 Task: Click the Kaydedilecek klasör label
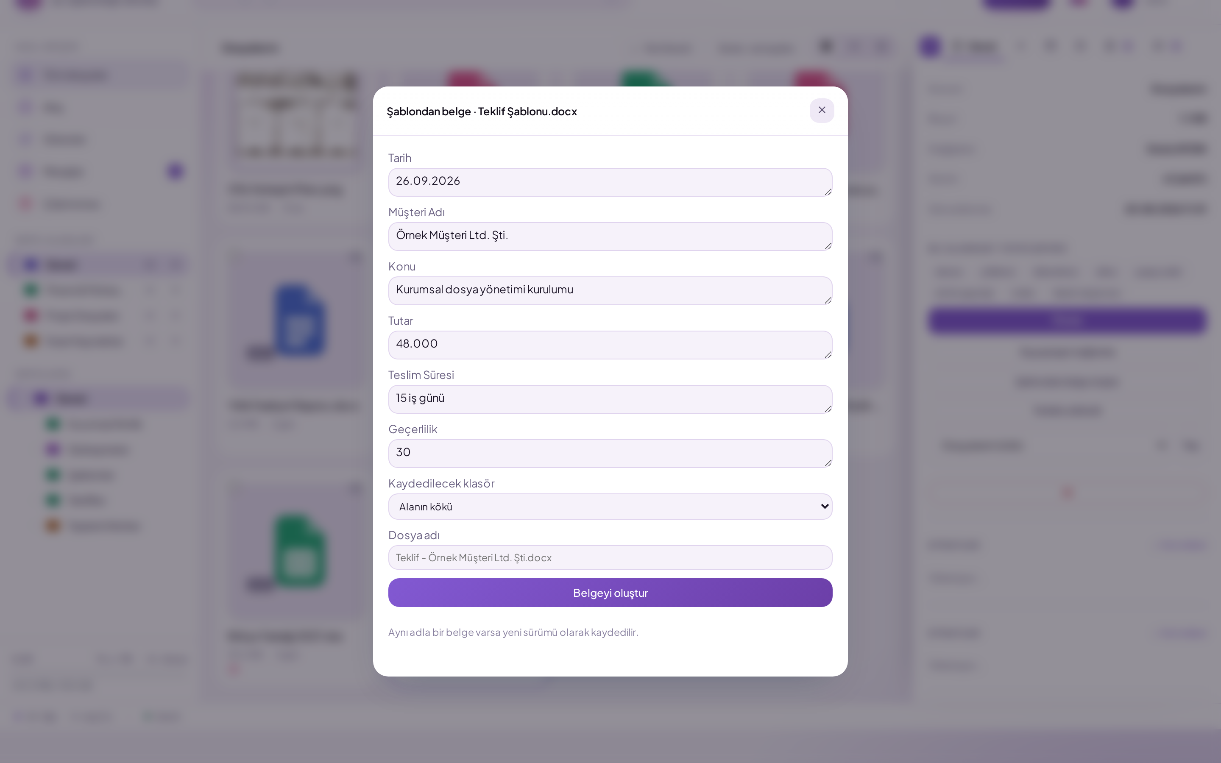tap(441, 483)
